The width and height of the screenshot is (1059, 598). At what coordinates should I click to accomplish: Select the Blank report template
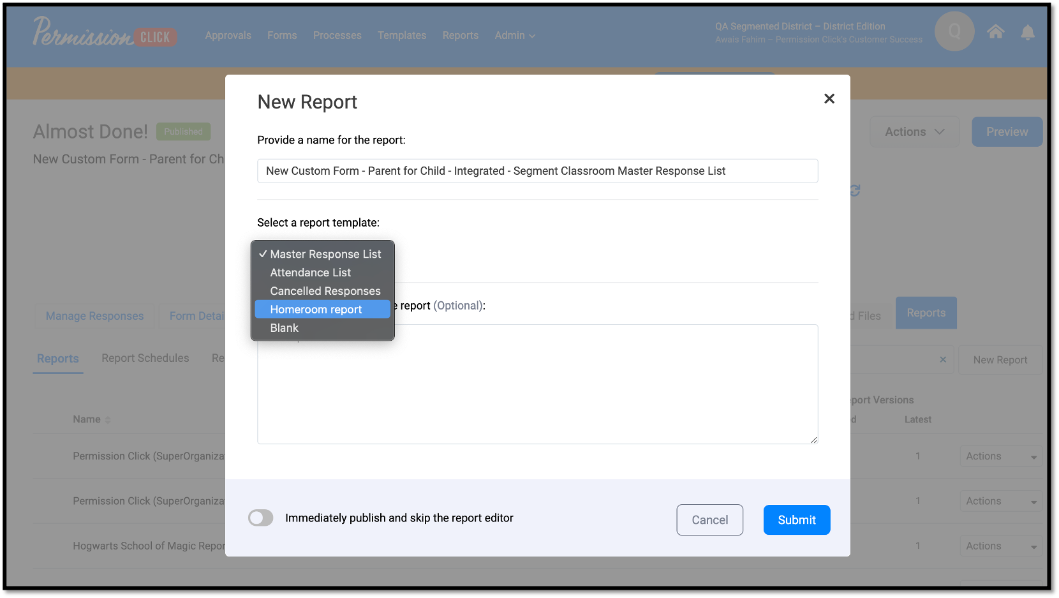tap(284, 327)
